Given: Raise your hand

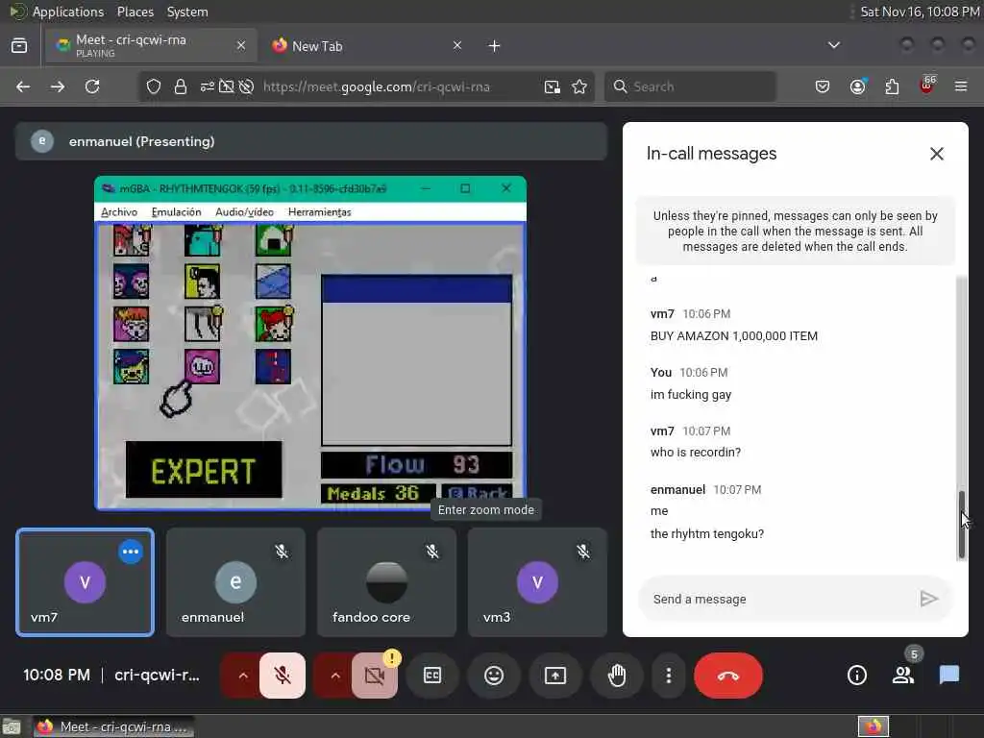Looking at the screenshot, I should tap(617, 676).
